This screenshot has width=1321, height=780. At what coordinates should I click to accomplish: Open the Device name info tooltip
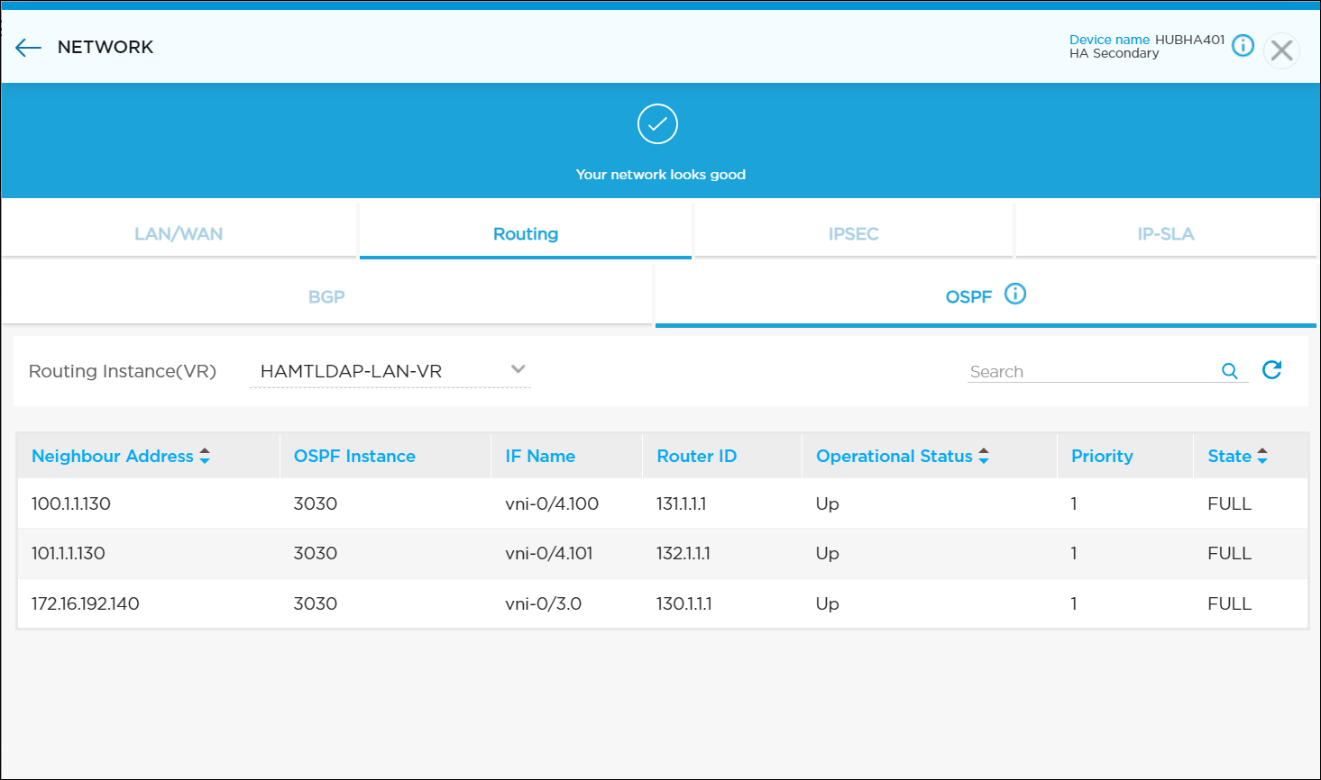pyautogui.click(x=1243, y=45)
